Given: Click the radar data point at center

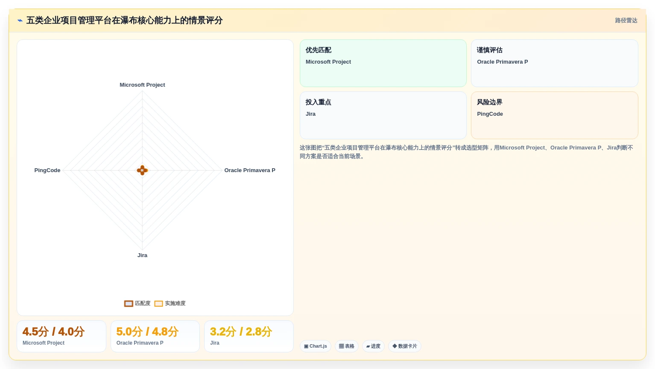Looking at the screenshot, I should (142, 170).
